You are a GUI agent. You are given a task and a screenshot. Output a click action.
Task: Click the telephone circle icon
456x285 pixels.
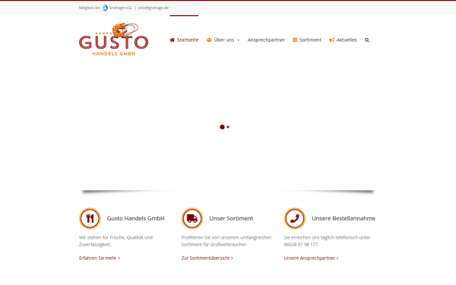coord(295,218)
